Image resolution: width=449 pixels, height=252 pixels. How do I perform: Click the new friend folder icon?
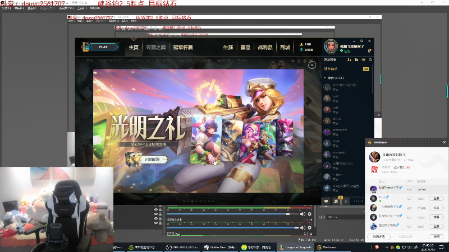(x=356, y=60)
